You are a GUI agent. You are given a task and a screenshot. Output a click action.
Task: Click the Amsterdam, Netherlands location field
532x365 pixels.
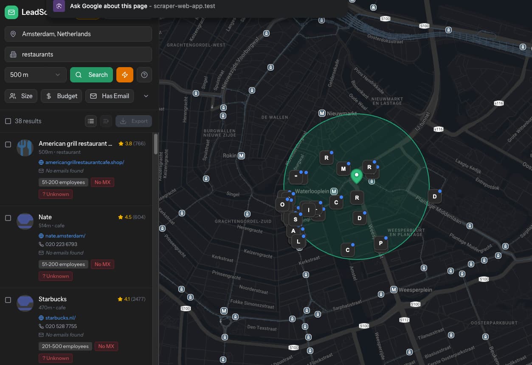[x=78, y=34]
